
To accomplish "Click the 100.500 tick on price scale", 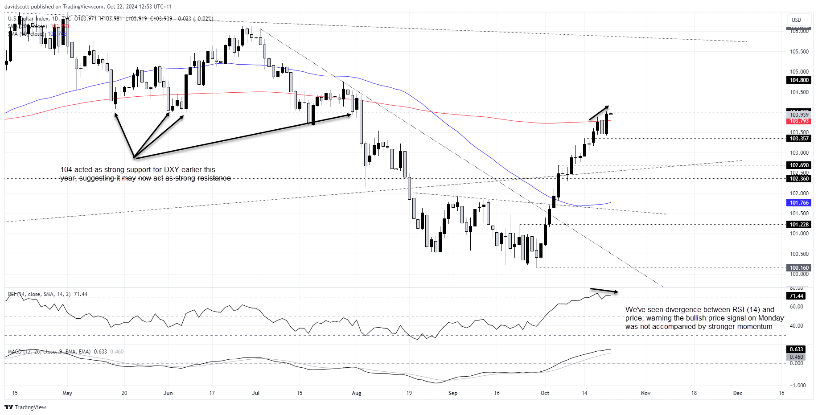I will click(799, 254).
